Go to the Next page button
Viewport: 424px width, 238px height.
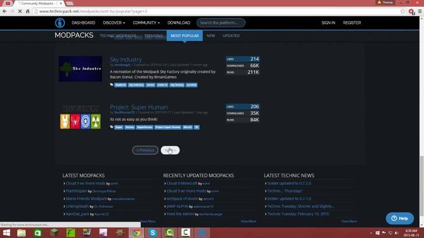[170, 150]
